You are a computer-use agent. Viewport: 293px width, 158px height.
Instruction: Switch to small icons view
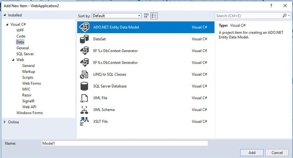[x=146, y=16]
